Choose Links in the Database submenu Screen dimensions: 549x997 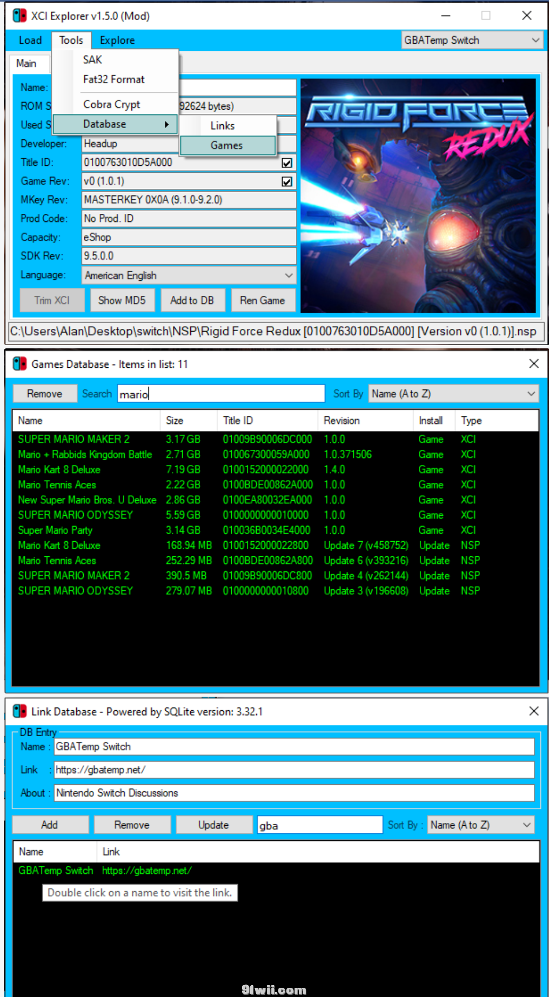(x=228, y=126)
